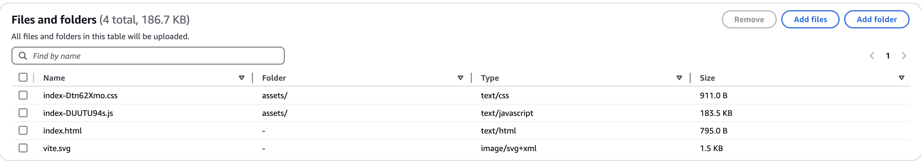Click the Add files button
921x163 pixels.
click(810, 19)
